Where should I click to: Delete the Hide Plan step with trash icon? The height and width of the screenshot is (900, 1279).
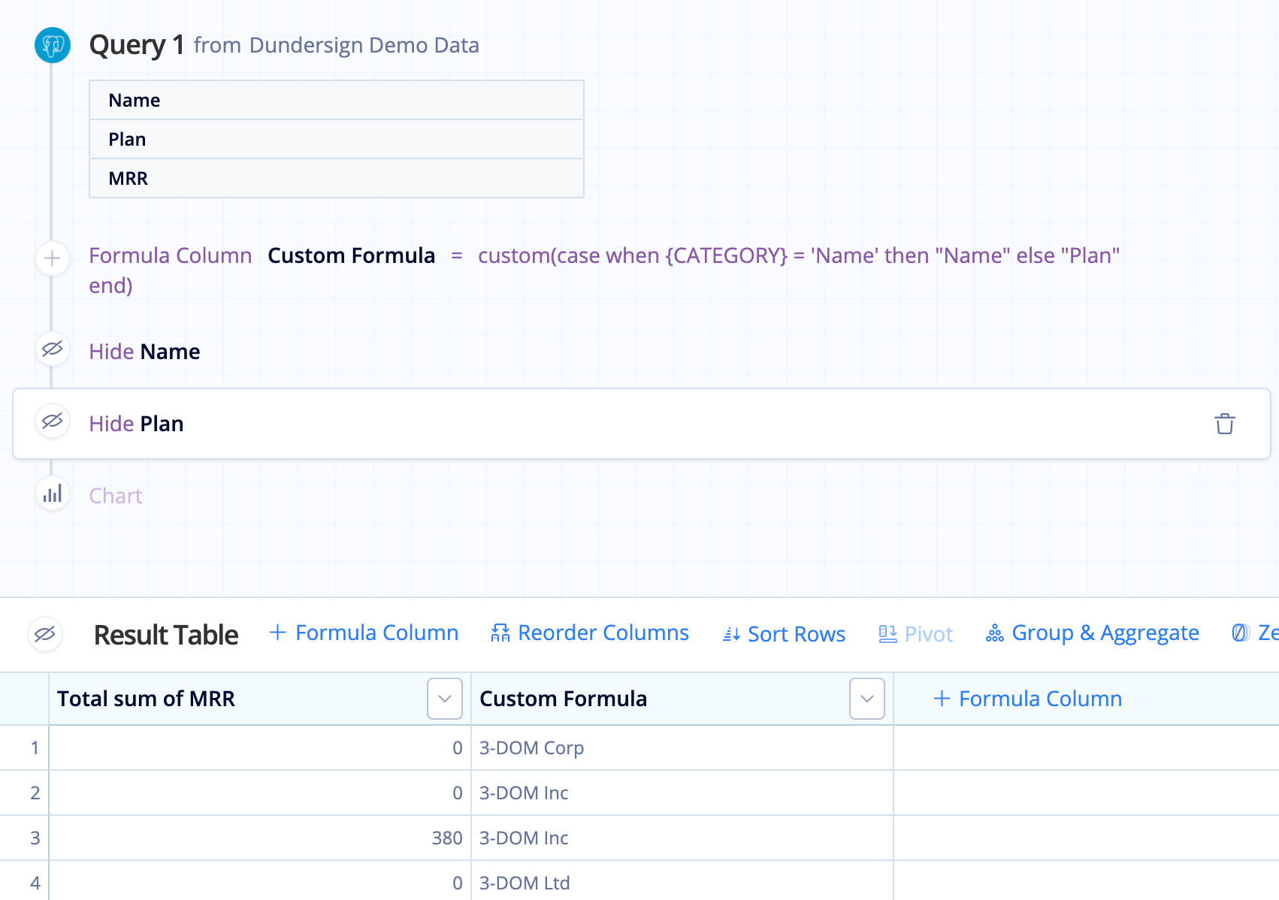coord(1225,424)
